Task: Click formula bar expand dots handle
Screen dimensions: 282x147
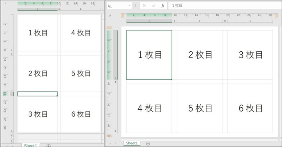Action: click(136, 5)
